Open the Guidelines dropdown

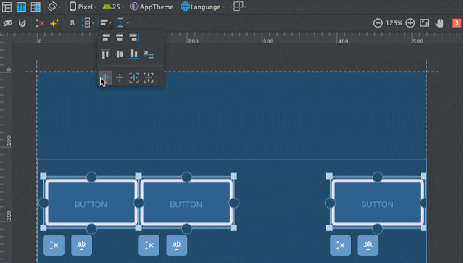click(123, 22)
